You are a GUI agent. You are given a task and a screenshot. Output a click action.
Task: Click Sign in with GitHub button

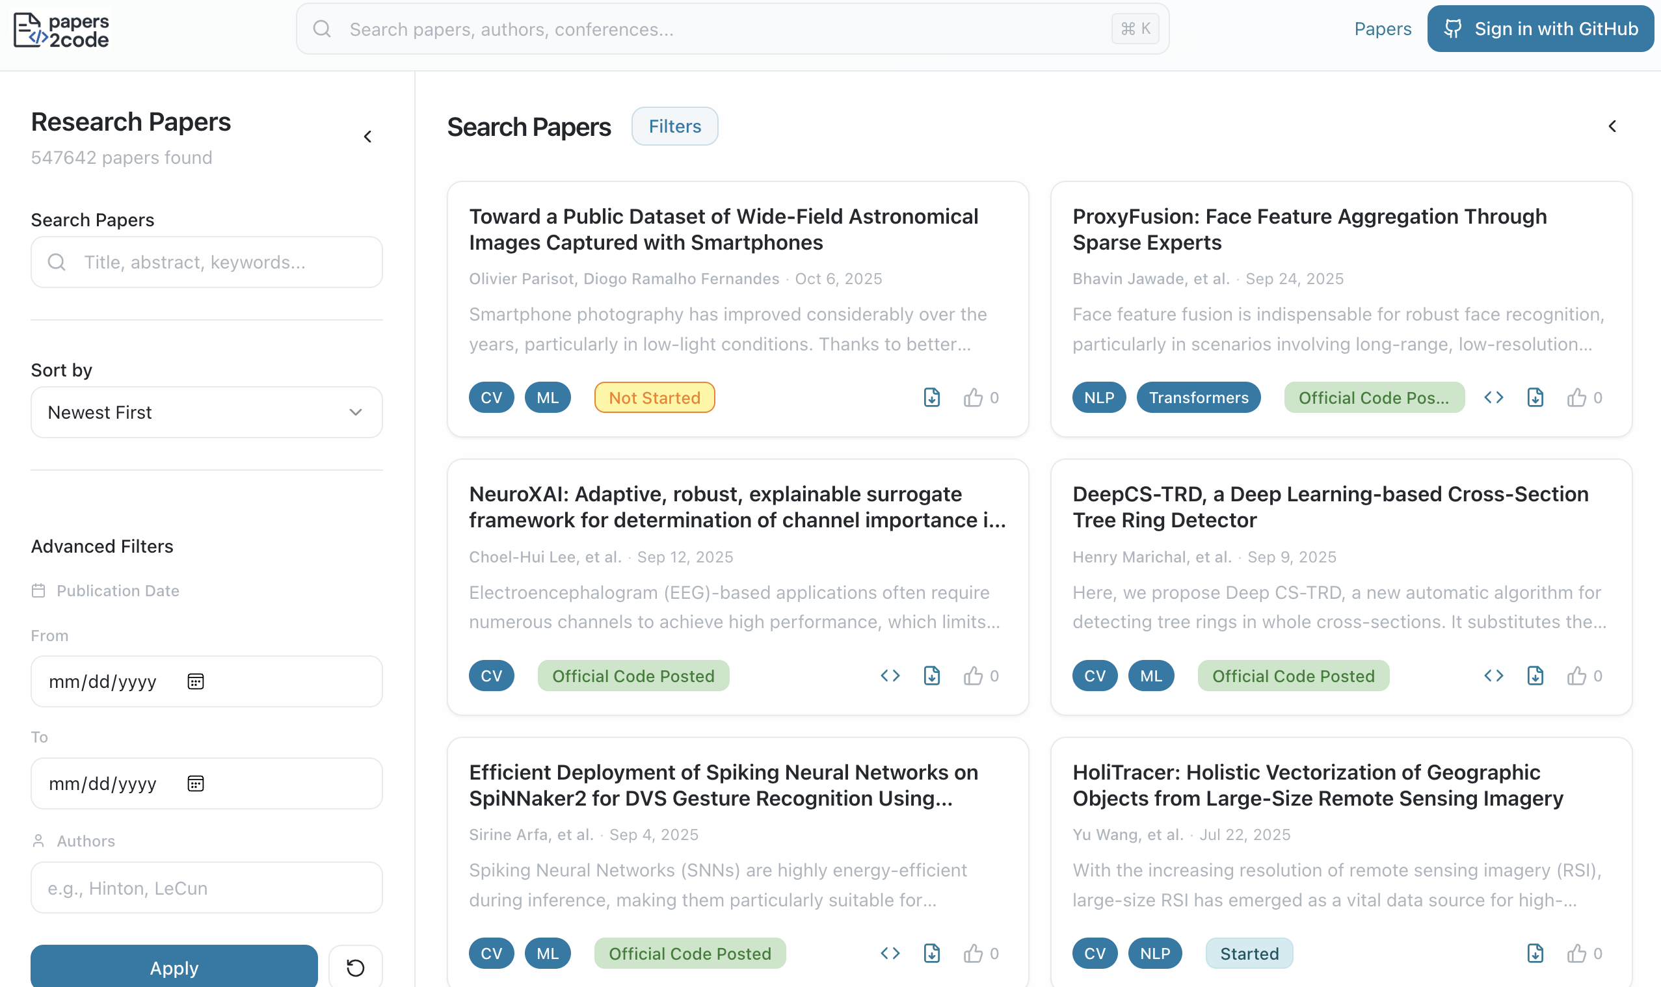tap(1540, 29)
